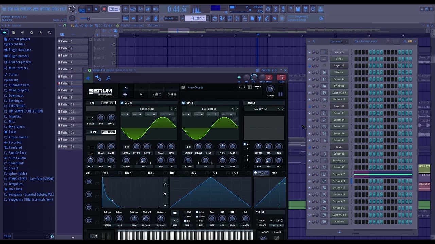Select previous OSC B wavetable arrow
This screenshot has height=244, width=435.
click(233, 109)
